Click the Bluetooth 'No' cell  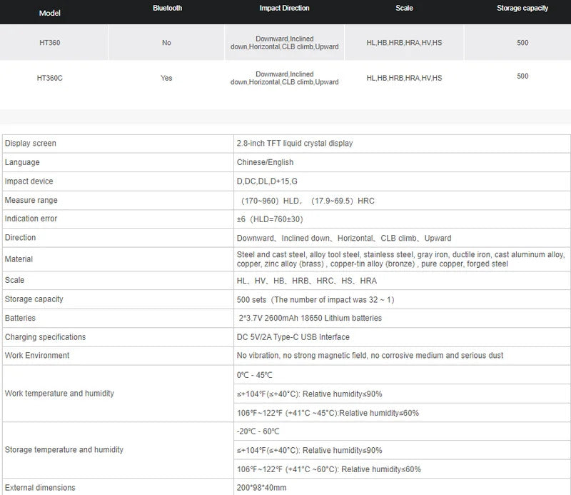point(166,43)
